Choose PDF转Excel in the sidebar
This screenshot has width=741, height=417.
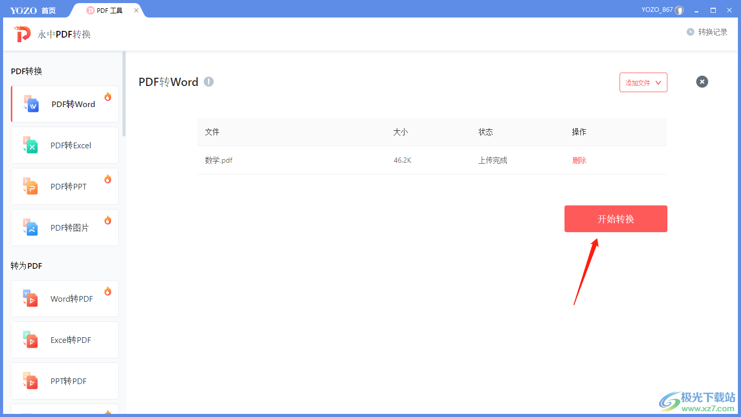click(65, 145)
